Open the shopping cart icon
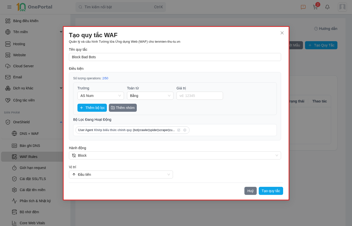The image size is (352, 226). point(315,7)
